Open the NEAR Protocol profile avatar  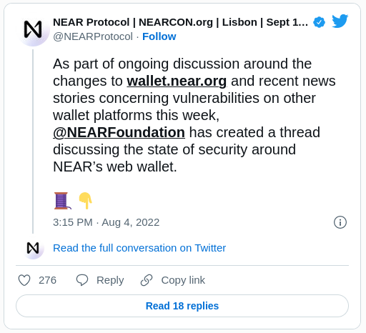33,29
